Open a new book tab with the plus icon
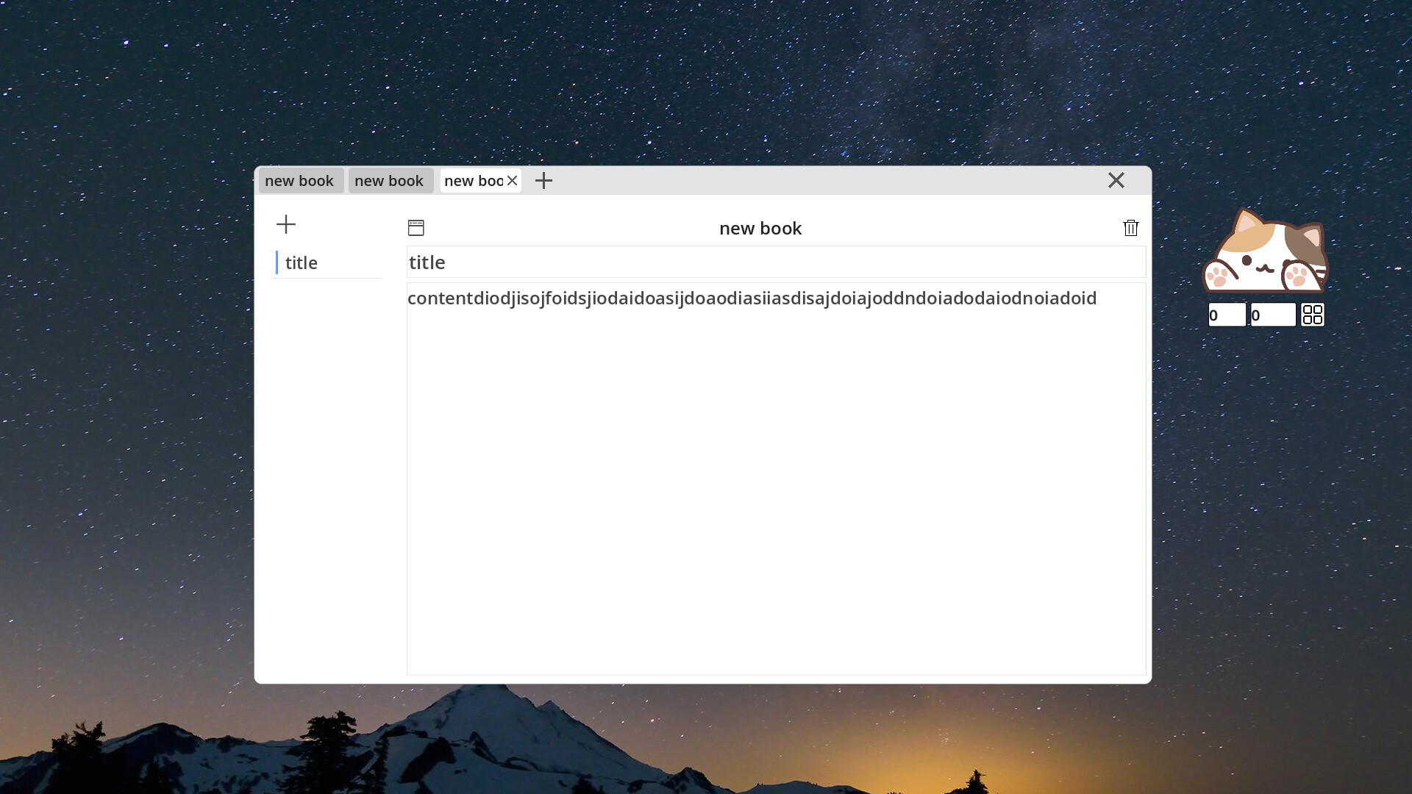The height and width of the screenshot is (794, 1412). coord(543,181)
